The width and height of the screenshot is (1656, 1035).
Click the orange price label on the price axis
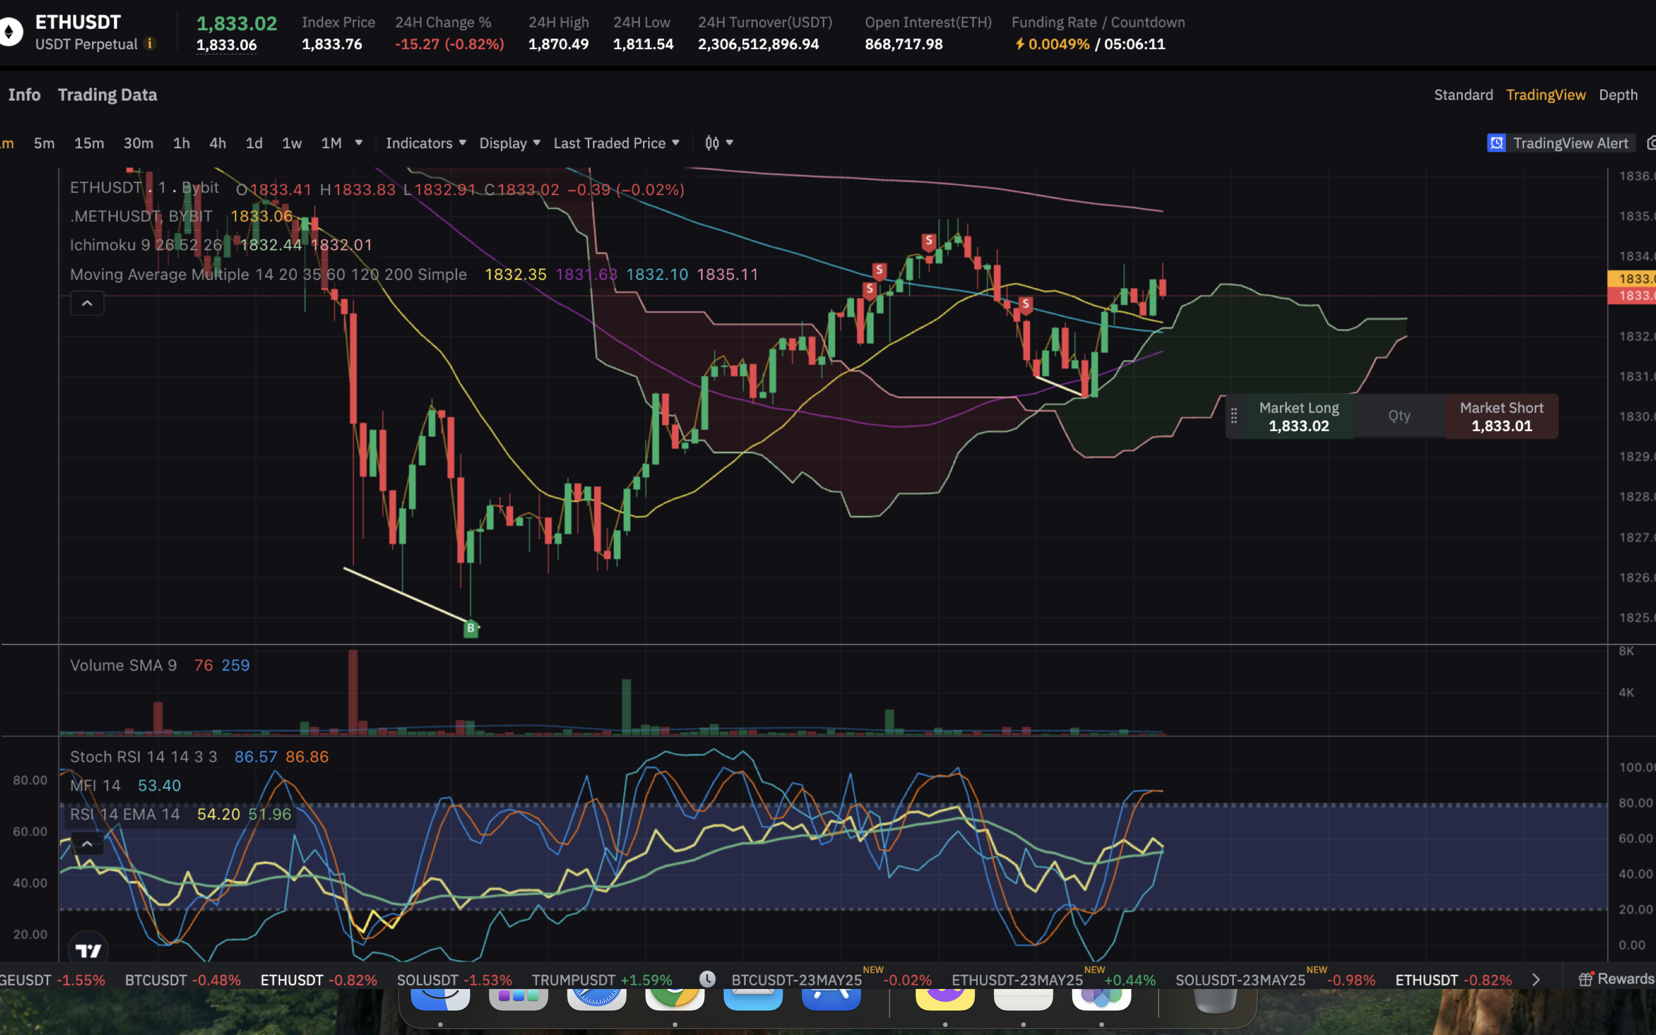1632,279
